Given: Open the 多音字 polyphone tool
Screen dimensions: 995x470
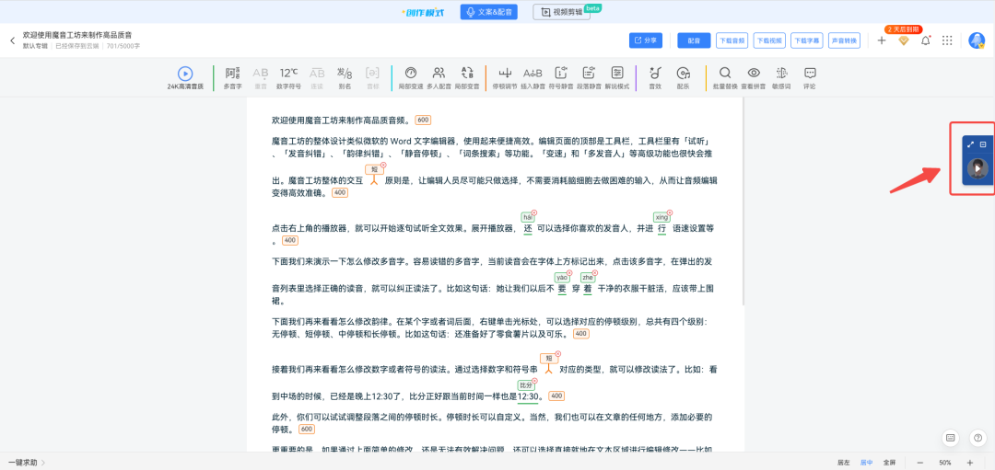Looking at the screenshot, I should point(233,78).
